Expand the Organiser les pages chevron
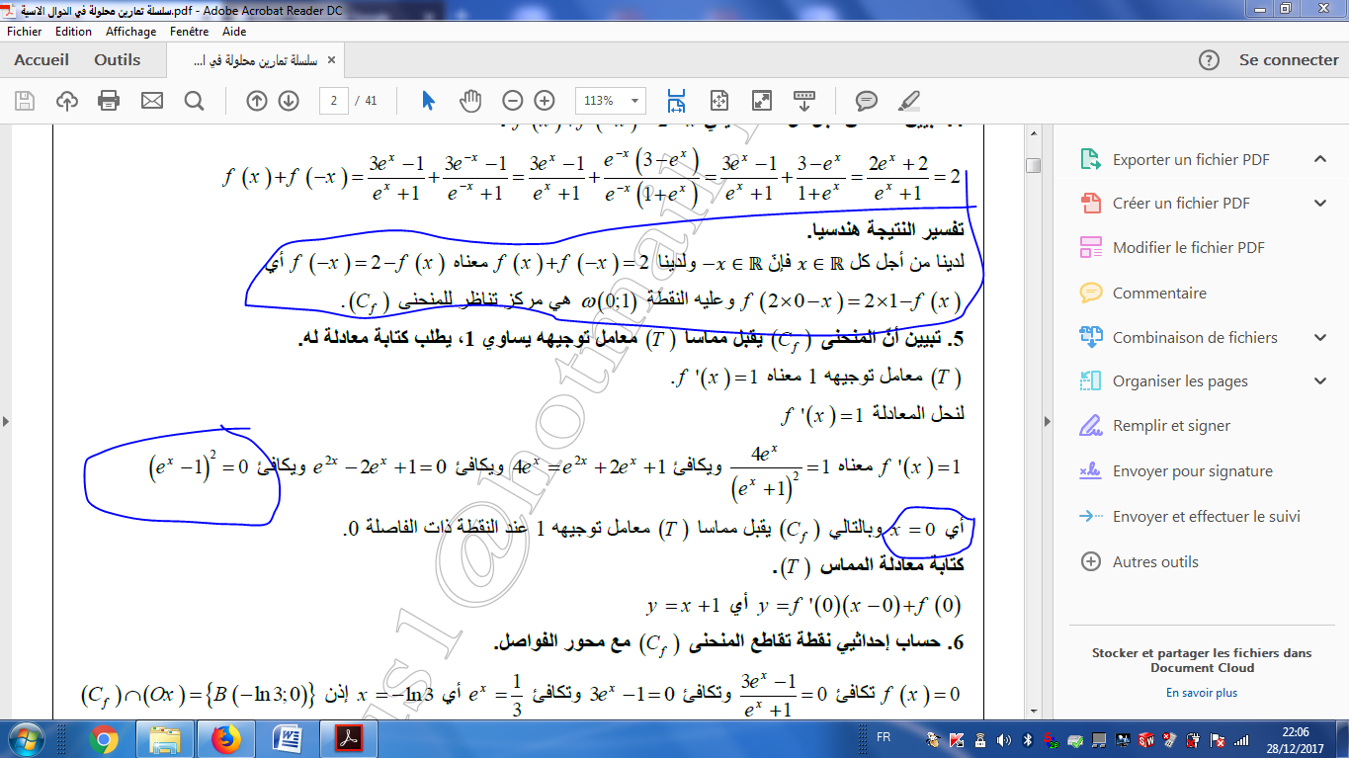Viewport: 1349px width, 758px height. (1320, 381)
